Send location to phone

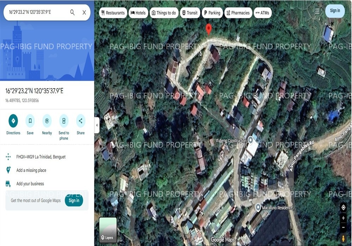pos(64,121)
